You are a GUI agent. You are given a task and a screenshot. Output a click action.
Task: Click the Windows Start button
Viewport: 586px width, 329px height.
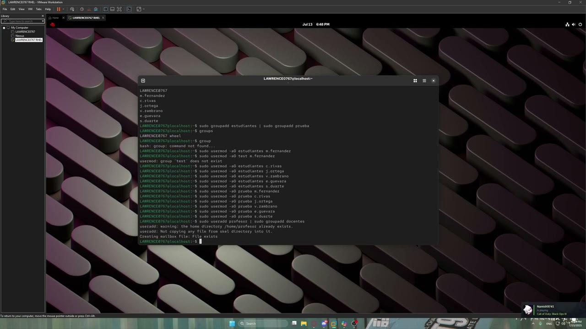(232, 324)
